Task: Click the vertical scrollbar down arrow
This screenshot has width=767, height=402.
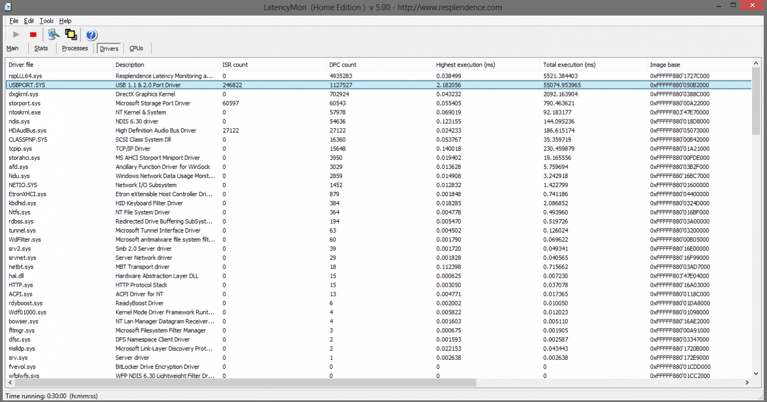Action: click(756, 374)
